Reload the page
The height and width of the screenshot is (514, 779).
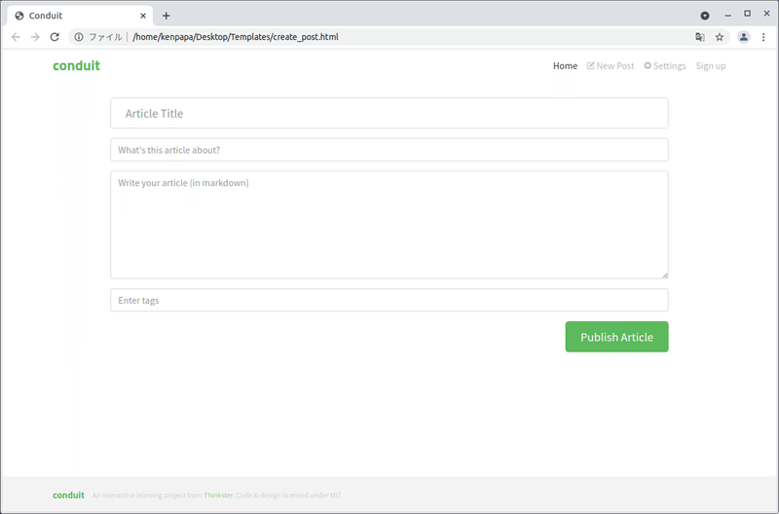tap(55, 37)
